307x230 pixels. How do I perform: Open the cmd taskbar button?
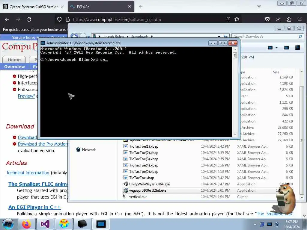coord(101,224)
